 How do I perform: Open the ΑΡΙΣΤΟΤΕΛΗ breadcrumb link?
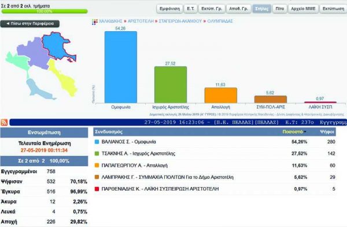141,21
